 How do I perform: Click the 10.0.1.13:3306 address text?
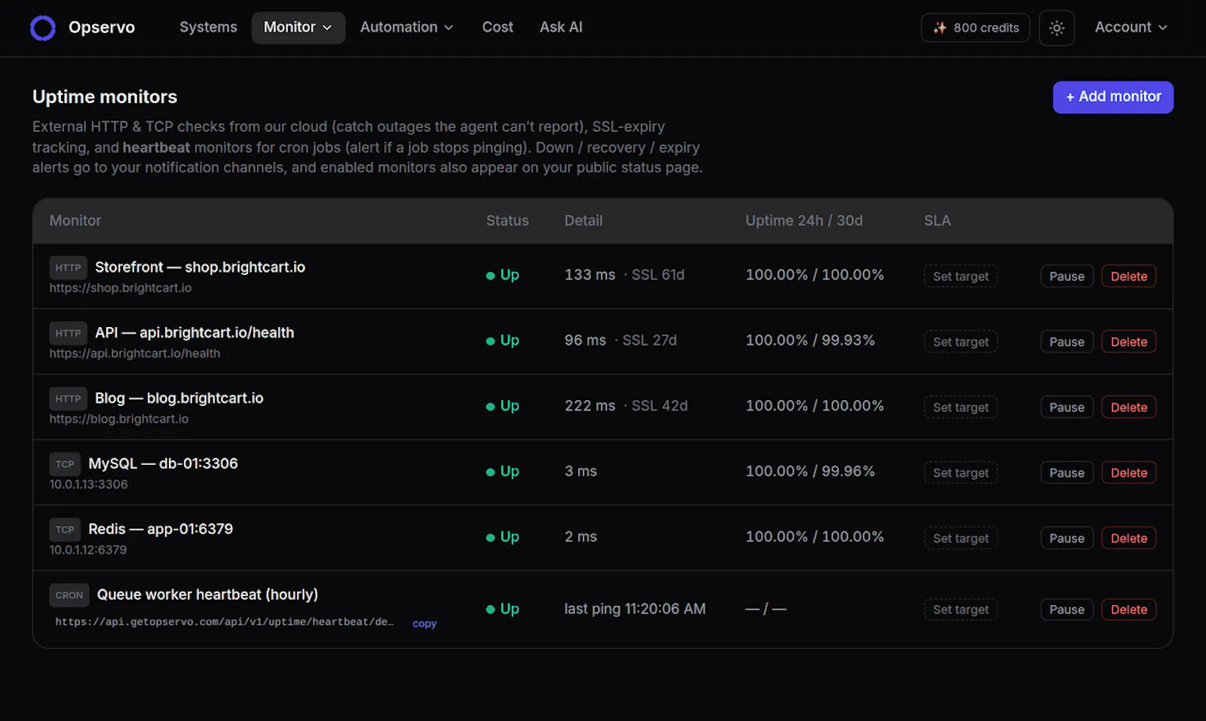[88, 484]
